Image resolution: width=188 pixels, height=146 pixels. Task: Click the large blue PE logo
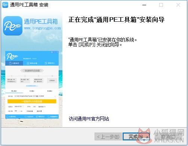(13, 26)
